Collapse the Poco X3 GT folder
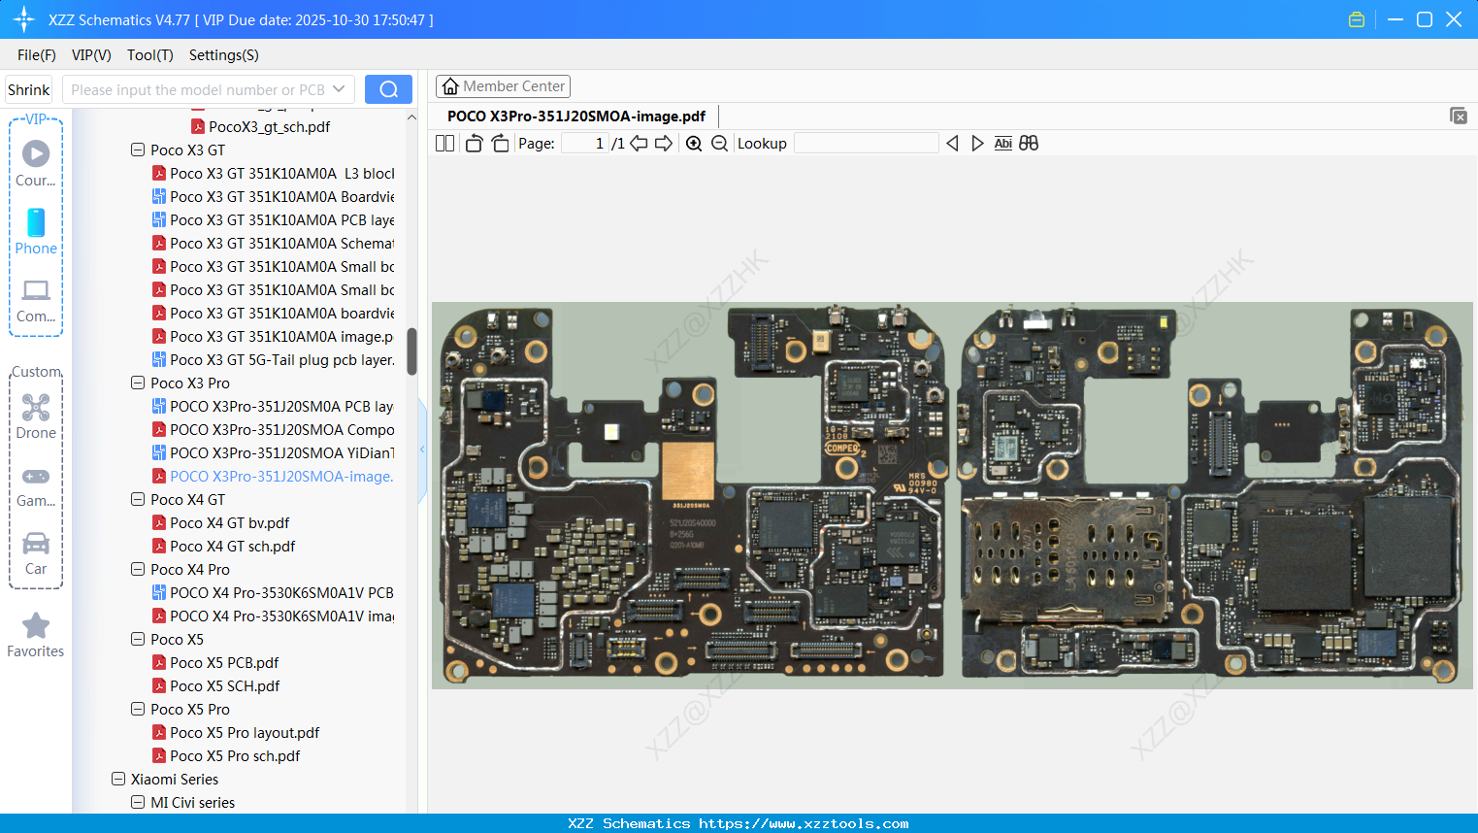The width and height of the screenshot is (1478, 833). (138, 150)
